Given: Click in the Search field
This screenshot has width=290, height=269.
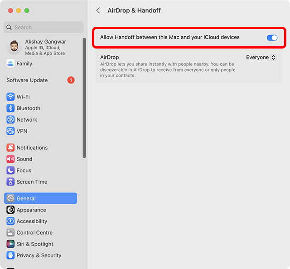Looking at the screenshot, I should tap(43, 27).
